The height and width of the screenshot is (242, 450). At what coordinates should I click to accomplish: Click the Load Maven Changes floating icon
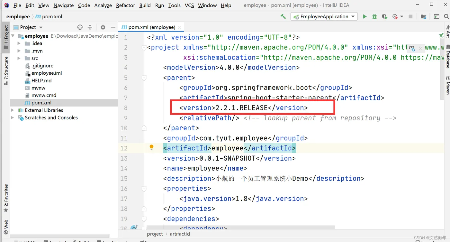pos(412,48)
